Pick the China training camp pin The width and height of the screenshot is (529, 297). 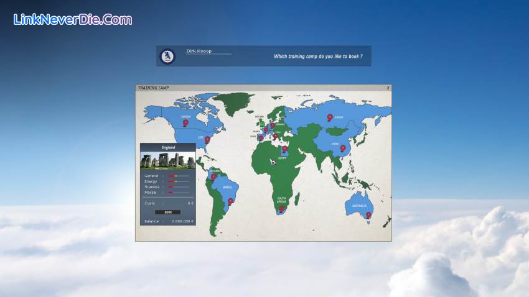(x=342, y=148)
